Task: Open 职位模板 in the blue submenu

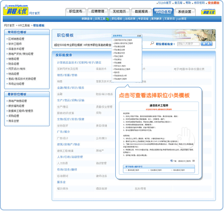Action: [117, 19]
